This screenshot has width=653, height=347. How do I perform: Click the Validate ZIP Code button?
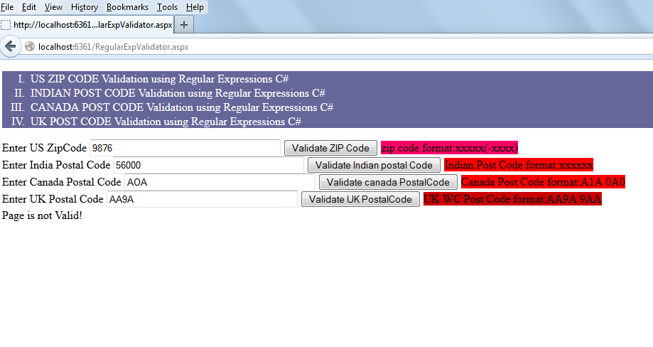[x=330, y=148]
